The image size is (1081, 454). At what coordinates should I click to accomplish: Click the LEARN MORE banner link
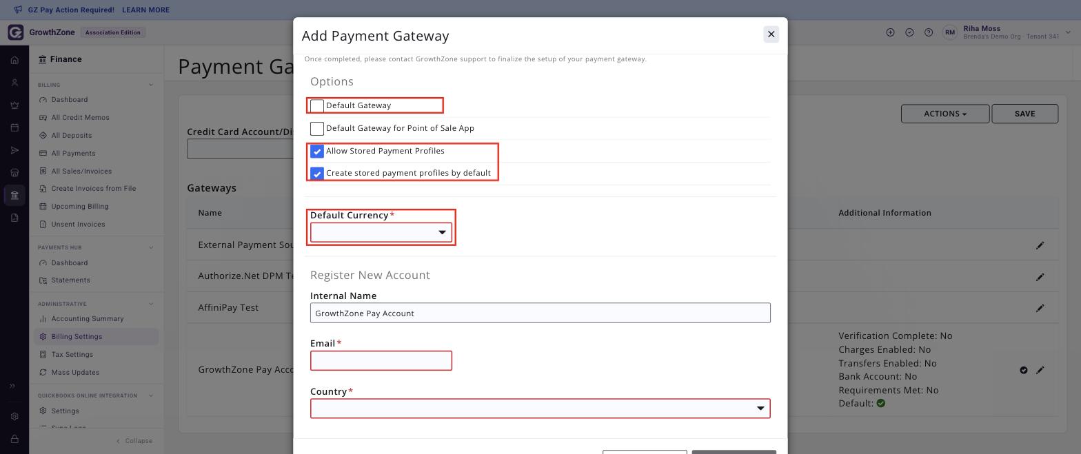(x=145, y=10)
